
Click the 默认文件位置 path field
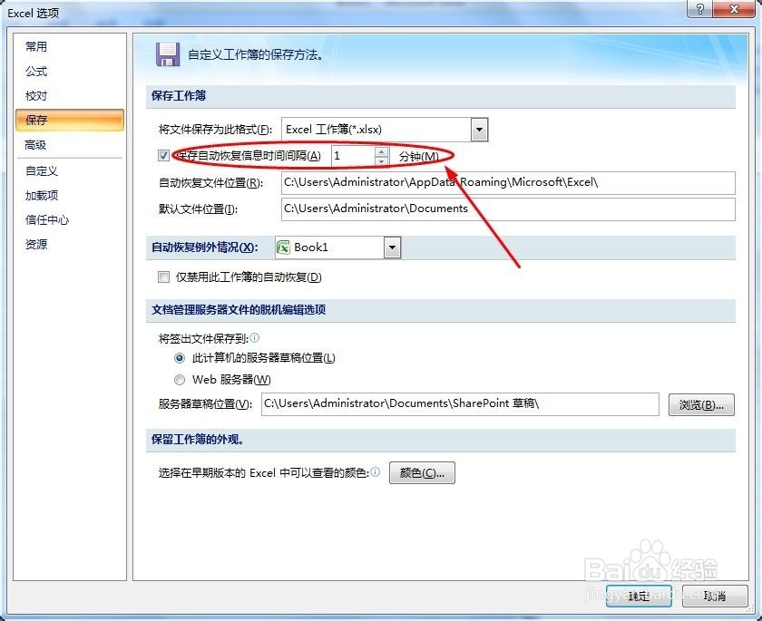[x=508, y=209]
